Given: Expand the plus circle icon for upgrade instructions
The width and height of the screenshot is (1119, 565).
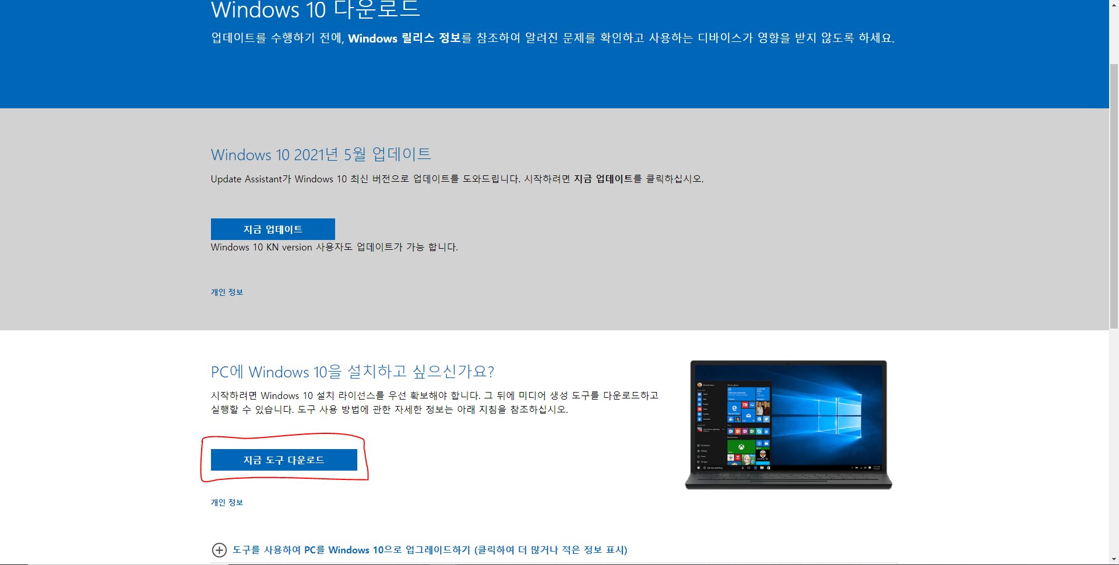Looking at the screenshot, I should tap(219, 550).
